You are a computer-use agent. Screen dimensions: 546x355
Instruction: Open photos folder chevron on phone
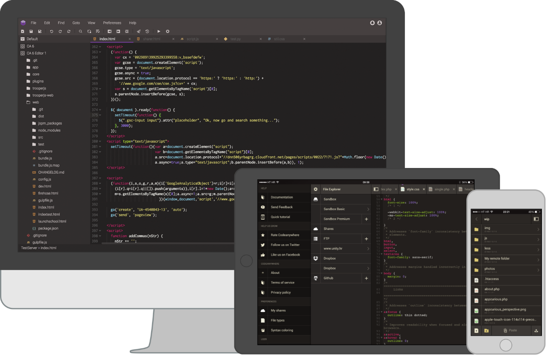click(538, 270)
